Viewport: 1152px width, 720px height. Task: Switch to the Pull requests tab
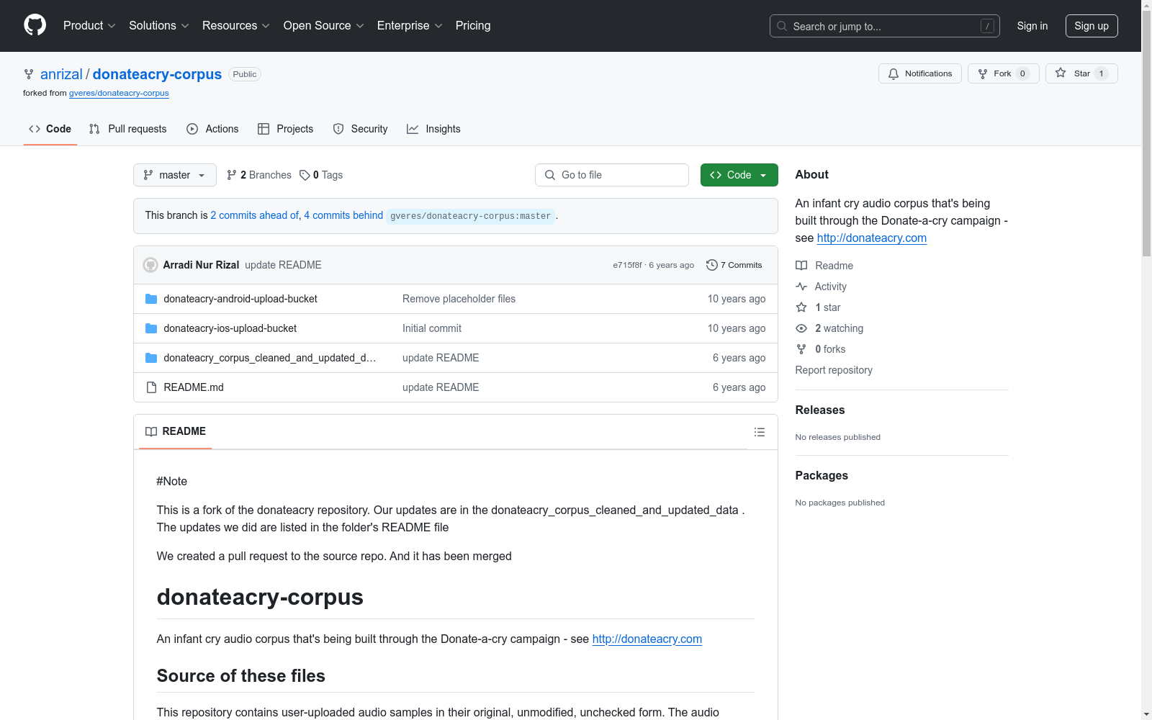pos(127,129)
